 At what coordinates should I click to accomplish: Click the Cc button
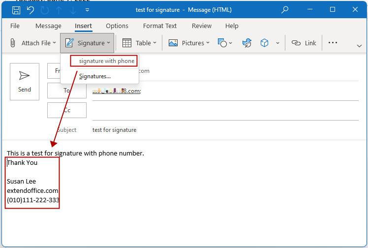tap(67, 110)
